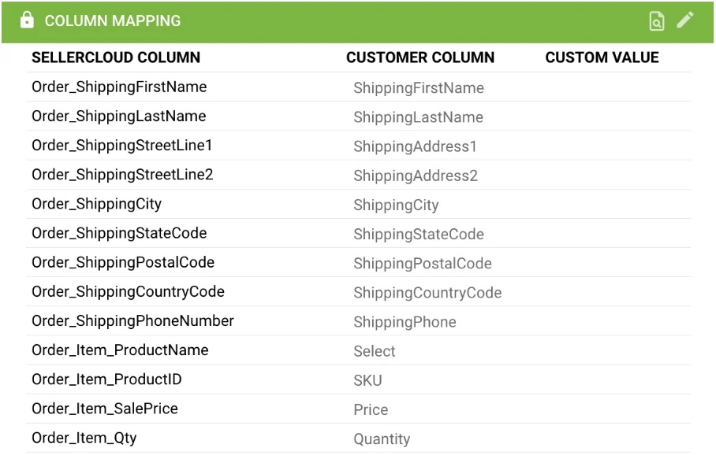
Task: Select the Order_ShippingStreetLine1 row label
Action: [122, 145]
